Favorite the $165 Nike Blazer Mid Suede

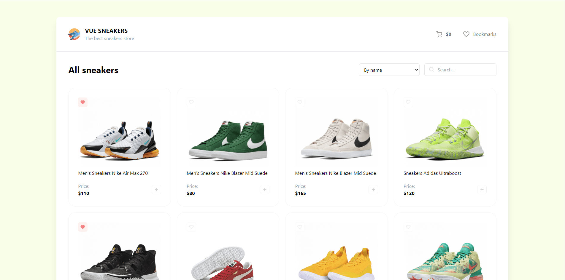(300, 102)
